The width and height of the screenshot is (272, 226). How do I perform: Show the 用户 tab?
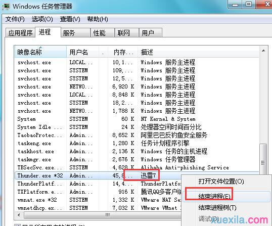151,33
